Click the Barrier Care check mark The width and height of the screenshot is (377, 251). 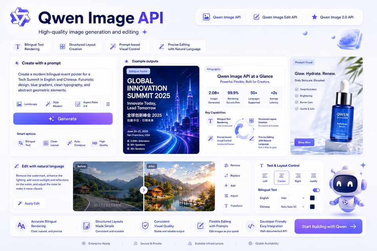point(296,102)
